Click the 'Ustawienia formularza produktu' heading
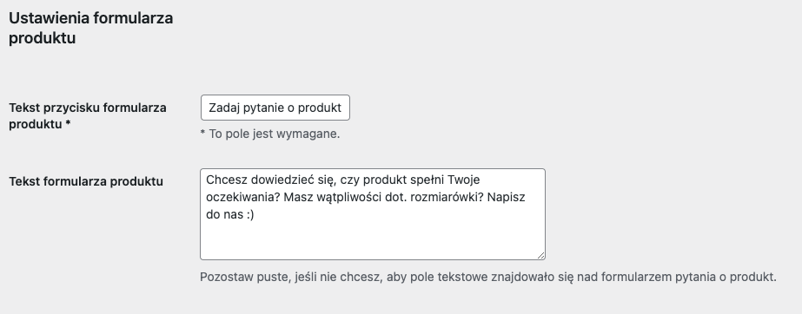802x314 pixels. click(x=90, y=28)
